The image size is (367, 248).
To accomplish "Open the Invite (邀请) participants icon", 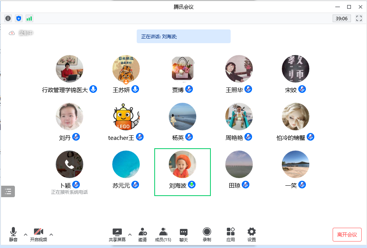I will pos(142,234).
